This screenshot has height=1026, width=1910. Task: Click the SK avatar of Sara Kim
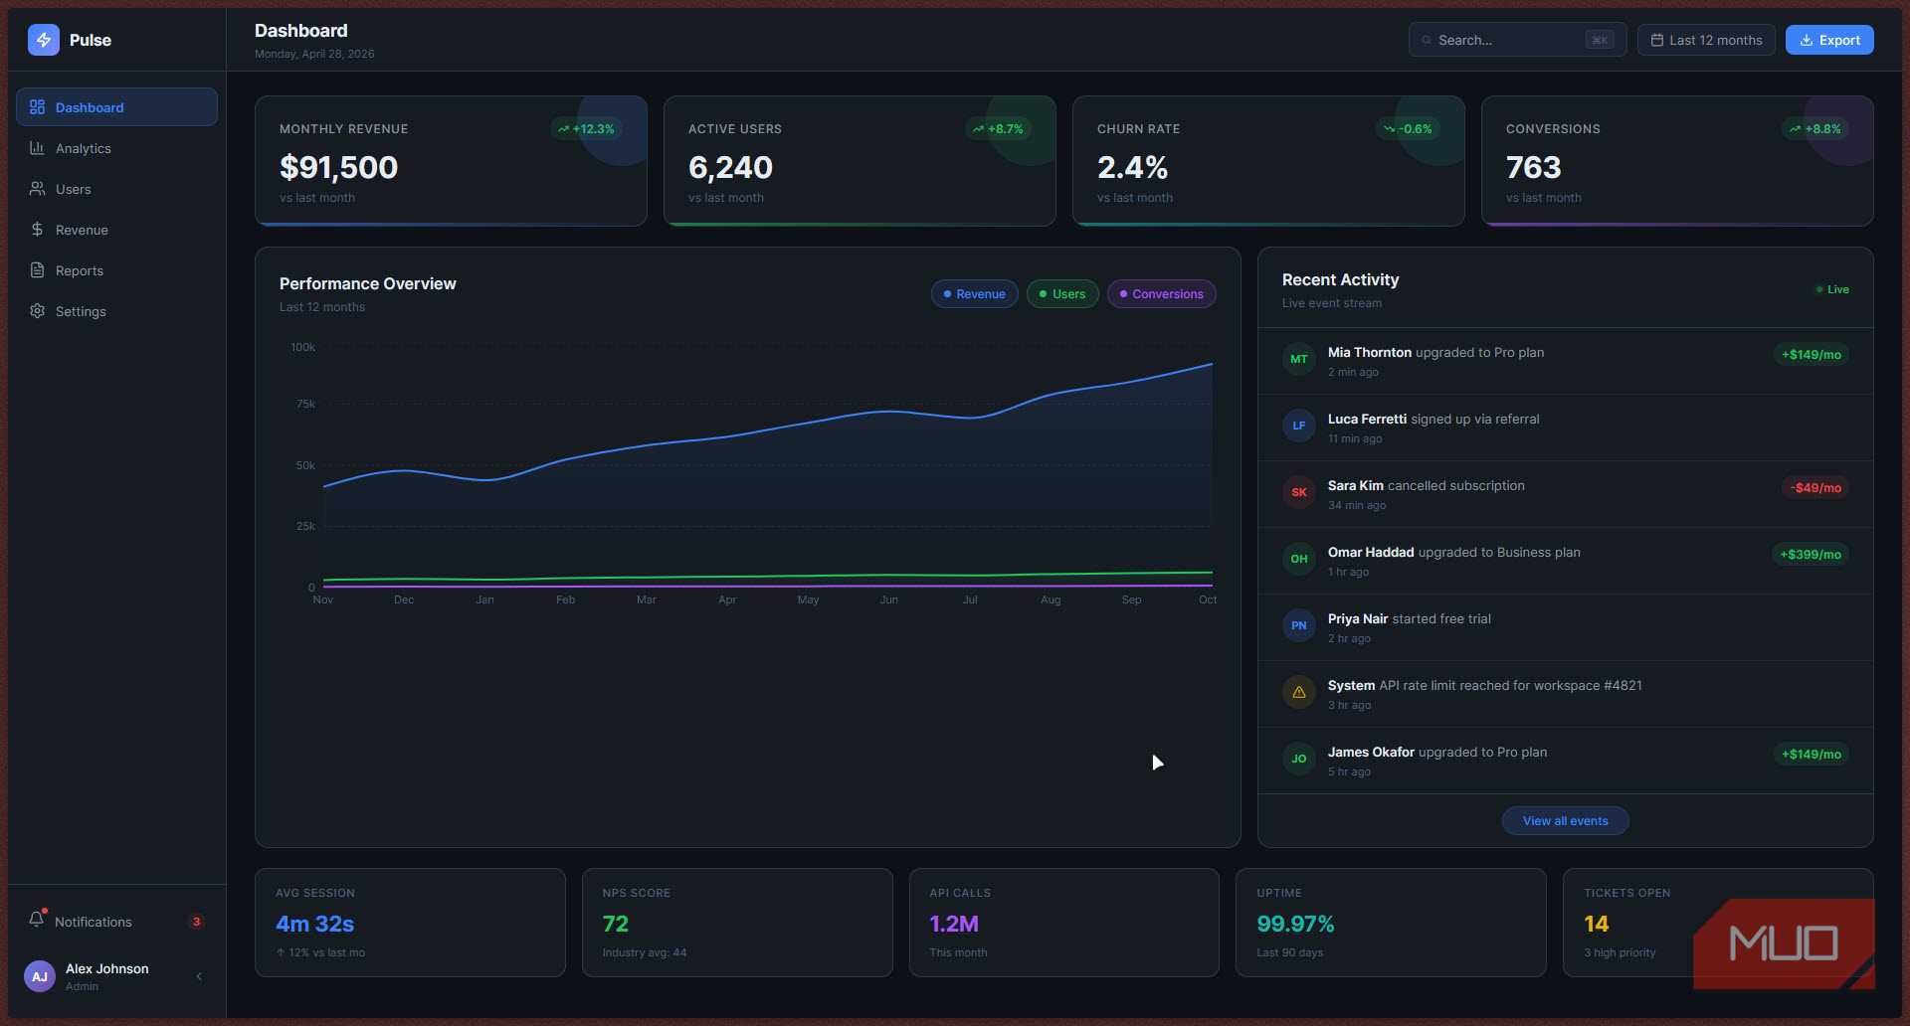point(1299,492)
